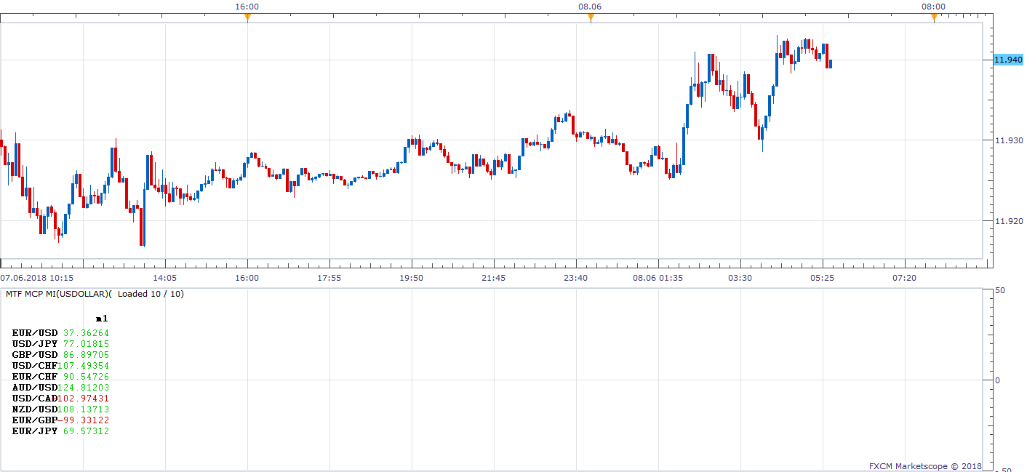
Task: Click the 03:30 time axis label
Action: click(740, 278)
